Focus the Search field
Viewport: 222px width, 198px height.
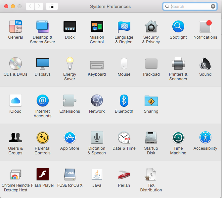point(190,6)
